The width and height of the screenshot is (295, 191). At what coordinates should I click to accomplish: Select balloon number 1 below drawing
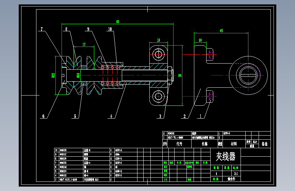click(200, 116)
